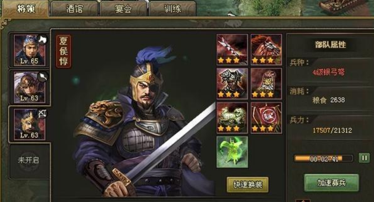Open the cloak equipment slot

266,83
